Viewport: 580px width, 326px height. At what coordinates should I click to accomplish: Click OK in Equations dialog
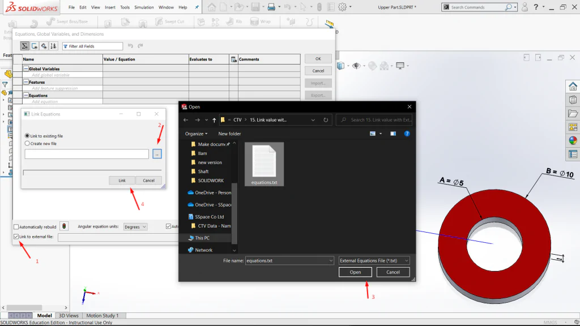click(318, 59)
